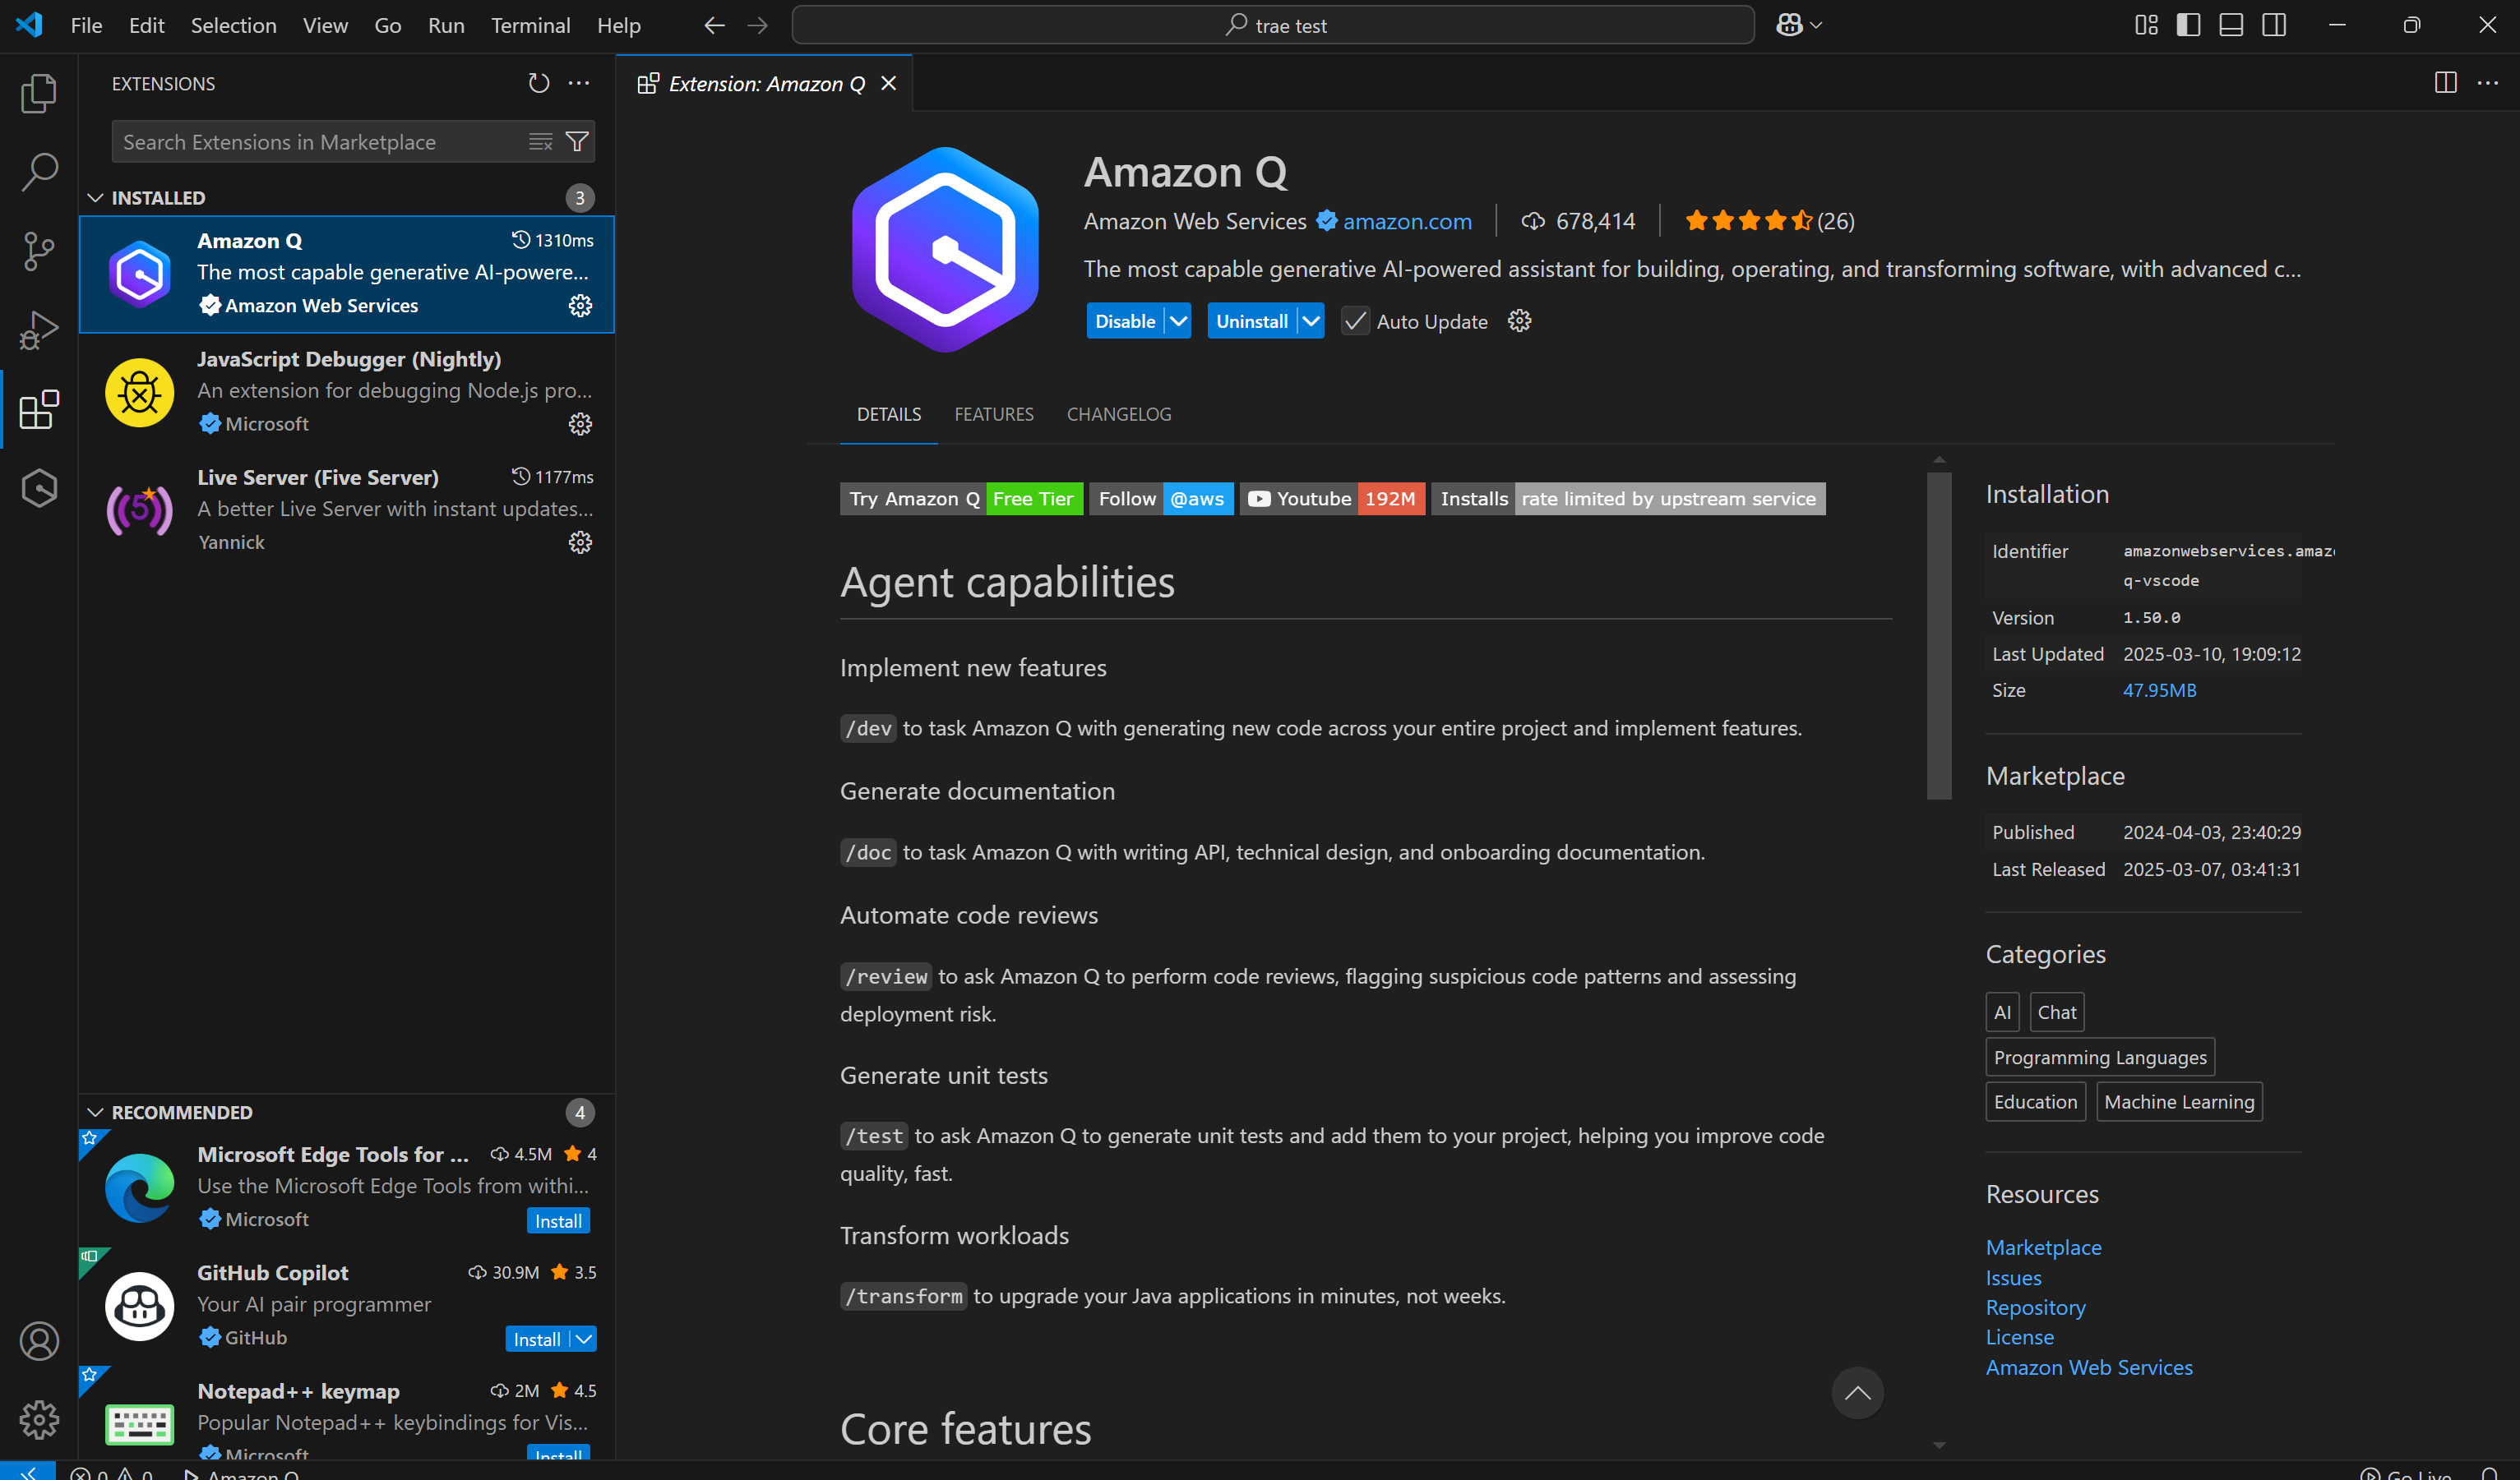This screenshot has width=2520, height=1480.
Task: Select the DETAILS tab
Action: 889,413
